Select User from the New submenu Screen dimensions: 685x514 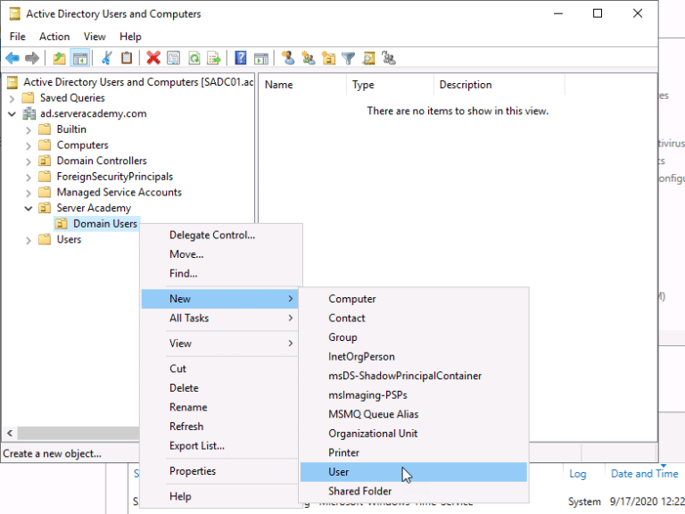pos(339,472)
